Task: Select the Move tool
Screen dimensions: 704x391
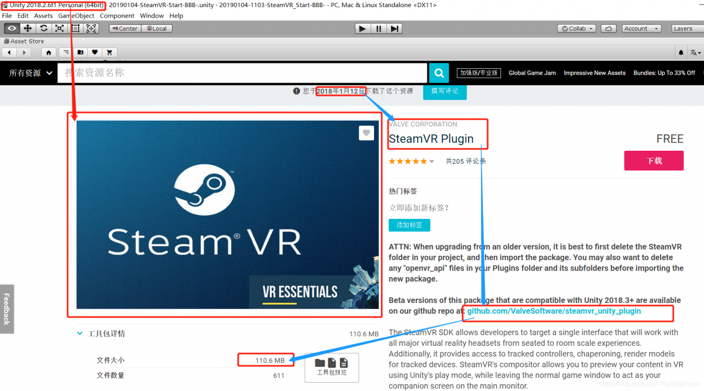Action: pyautogui.click(x=28, y=29)
